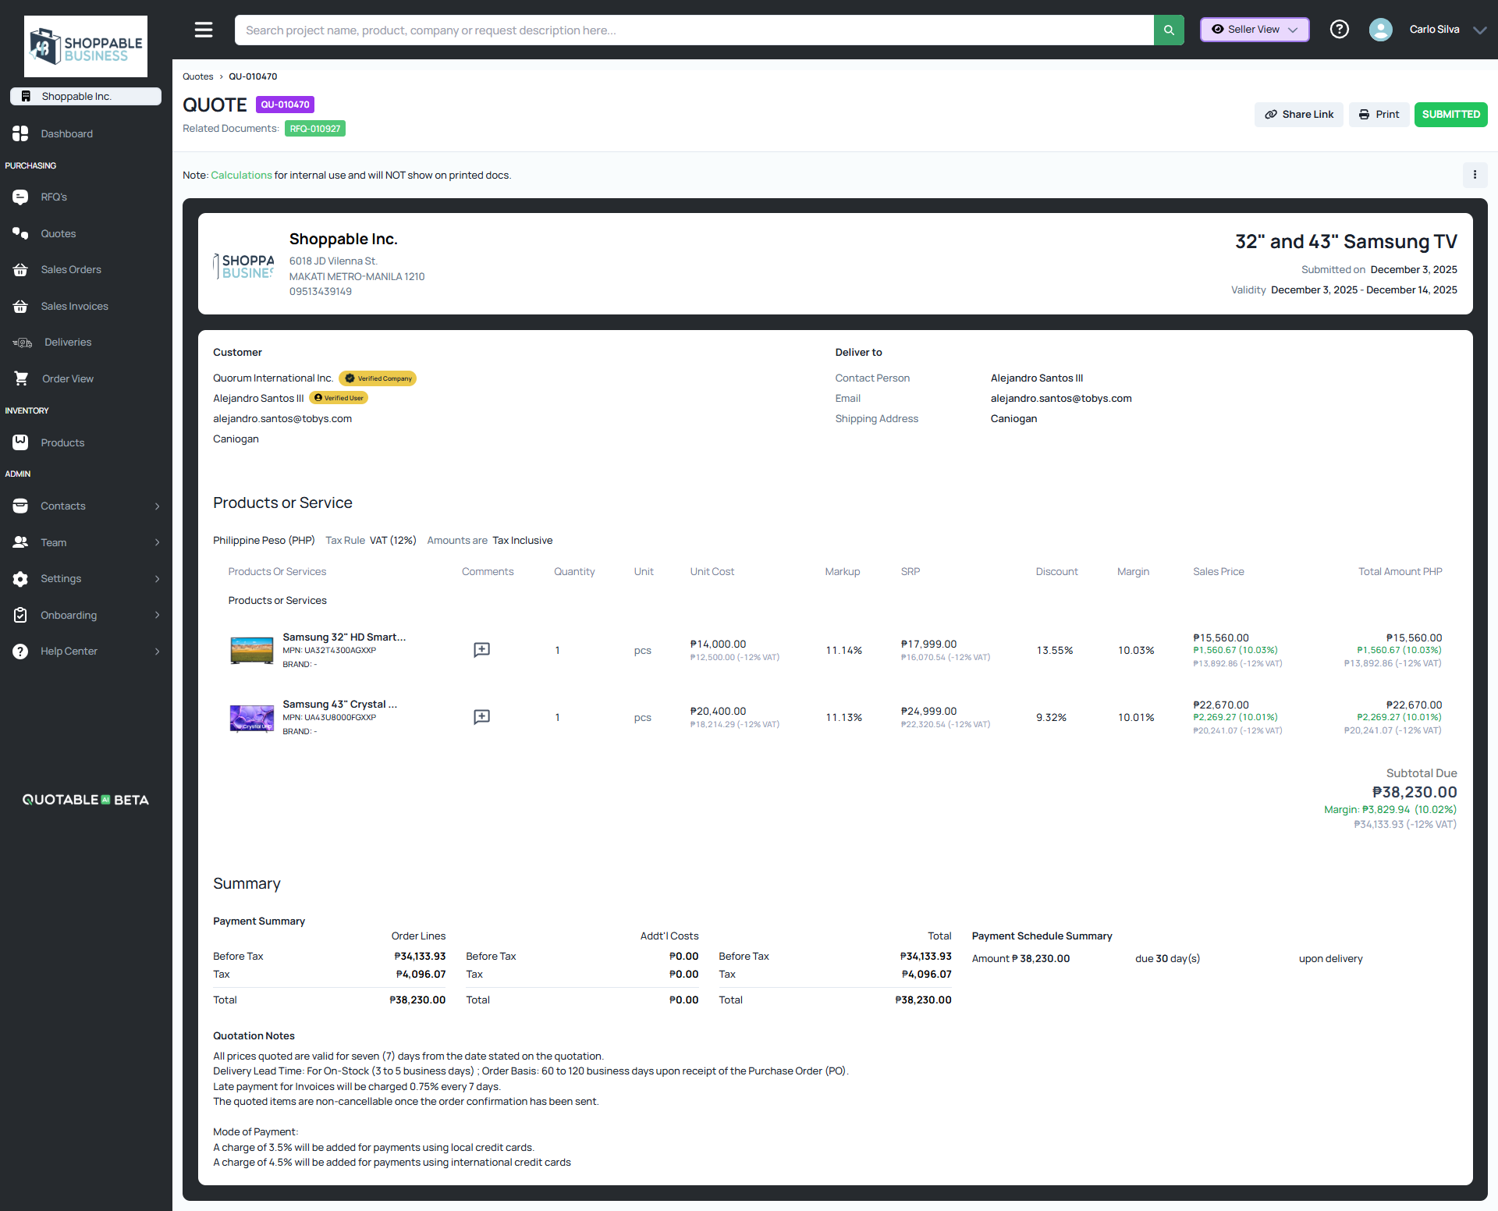Add comment on Samsung 32" HD Smart row
The width and height of the screenshot is (1498, 1211).
pos(481,650)
